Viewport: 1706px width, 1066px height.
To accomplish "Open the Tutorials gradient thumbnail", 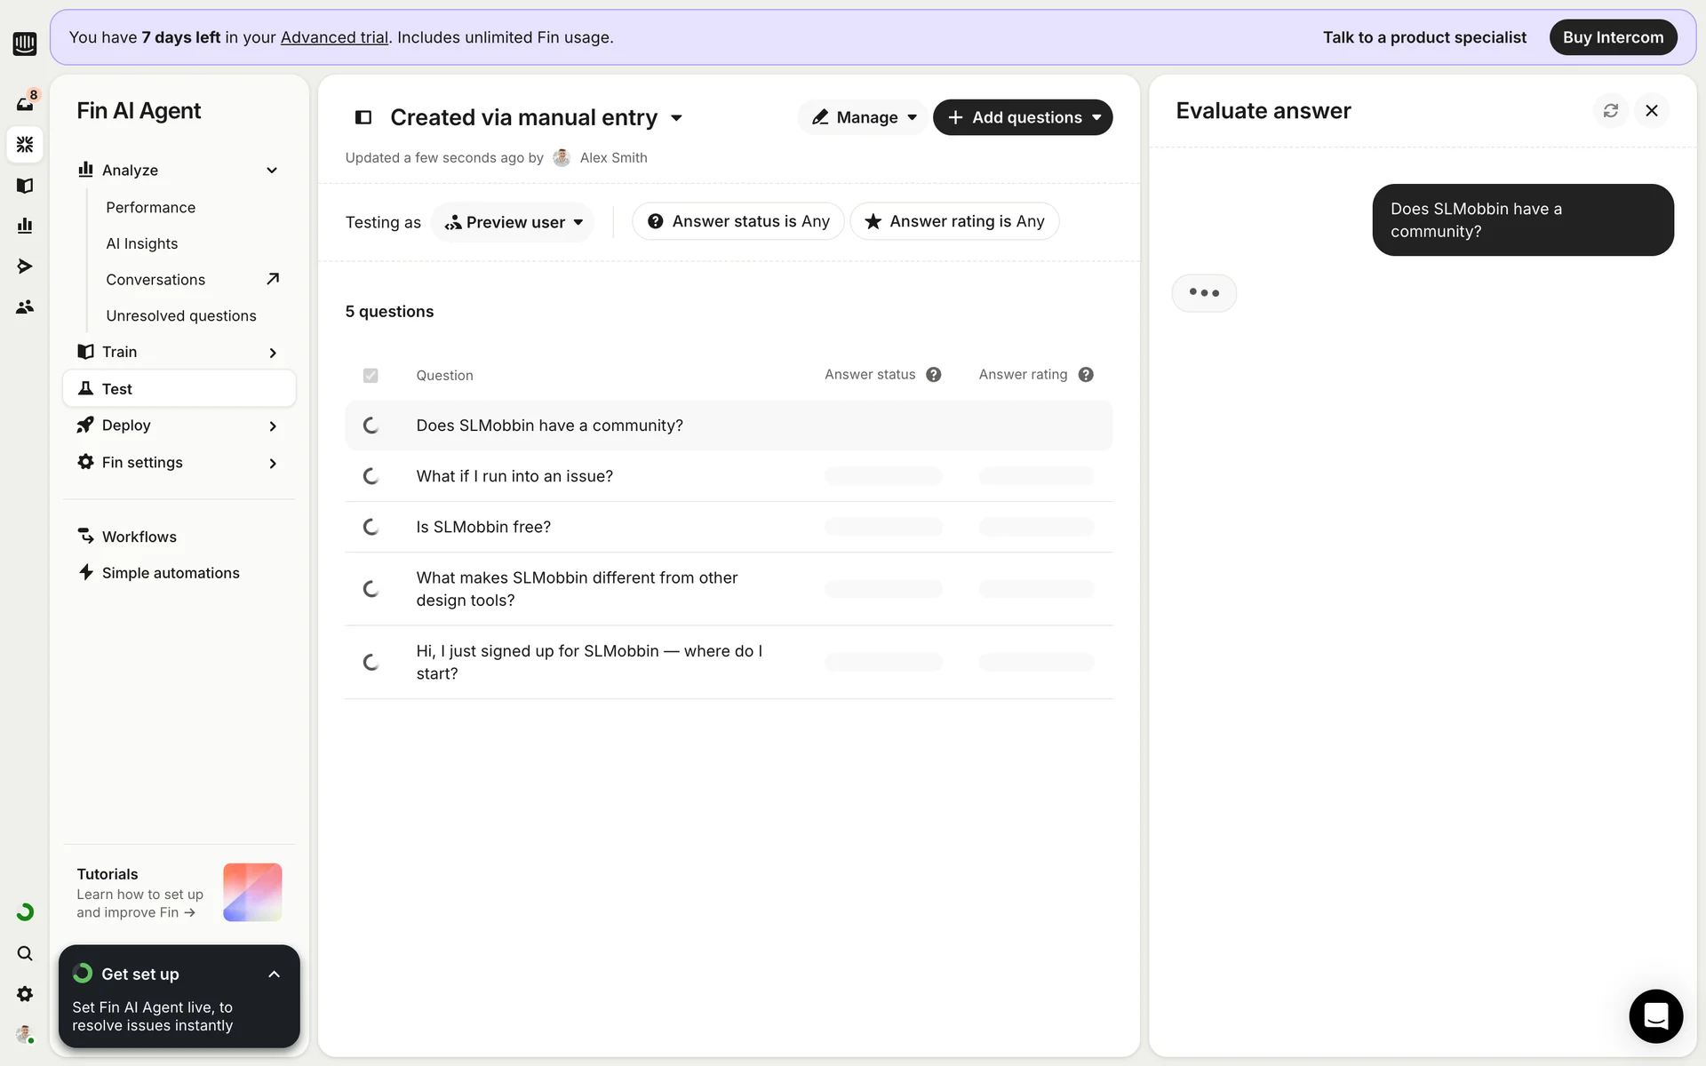I will [252, 892].
